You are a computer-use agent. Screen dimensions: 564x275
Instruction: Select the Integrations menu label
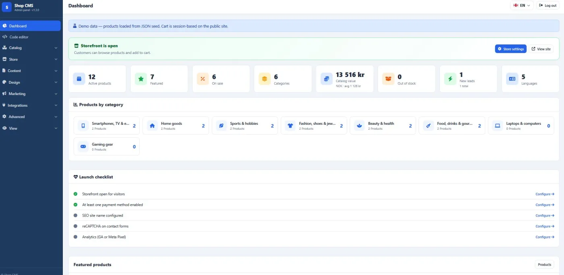(18, 105)
